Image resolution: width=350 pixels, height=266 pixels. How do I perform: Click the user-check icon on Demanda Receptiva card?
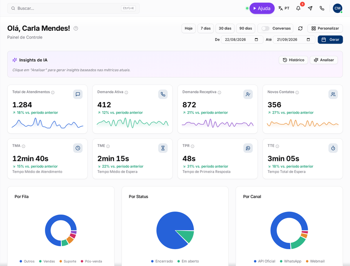248,94
